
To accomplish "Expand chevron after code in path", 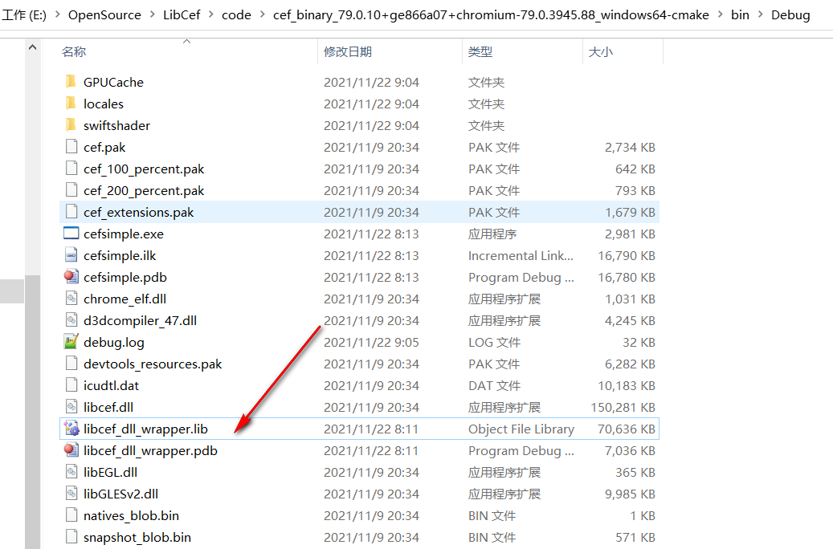I will [x=263, y=15].
